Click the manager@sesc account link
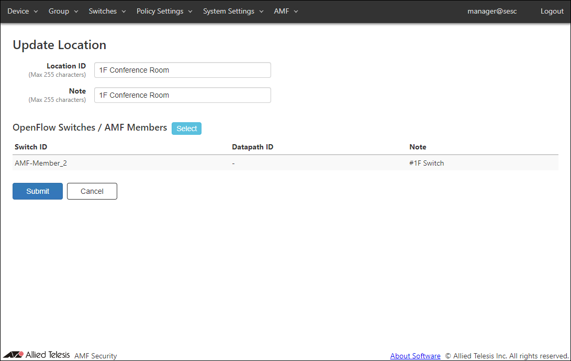Screen dimensions: 571x361 (492, 11)
